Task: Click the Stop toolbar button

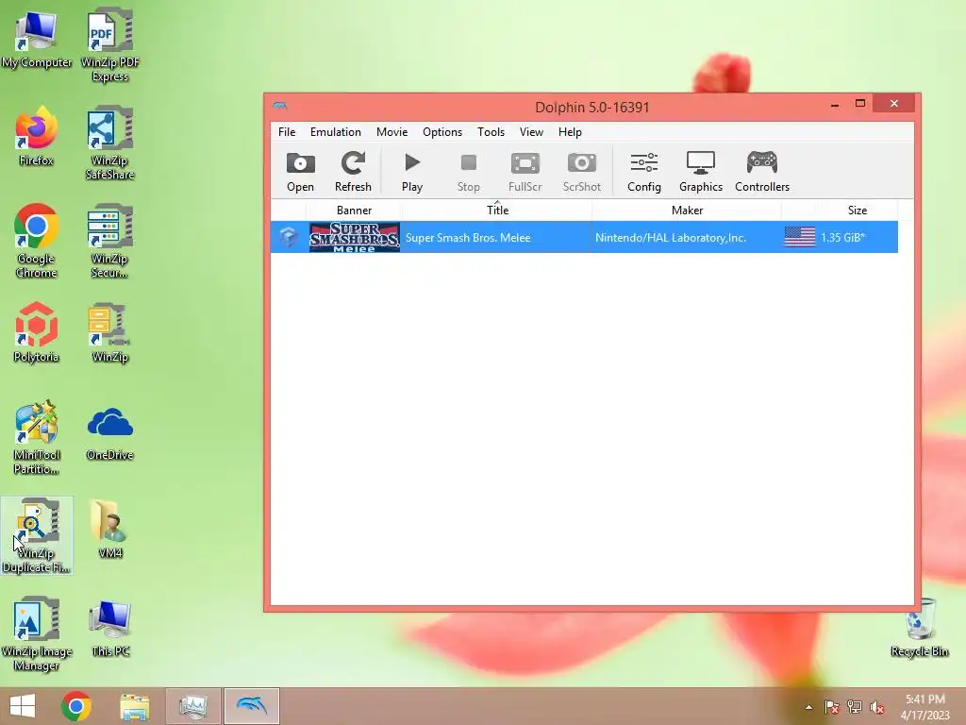Action: (468, 172)
